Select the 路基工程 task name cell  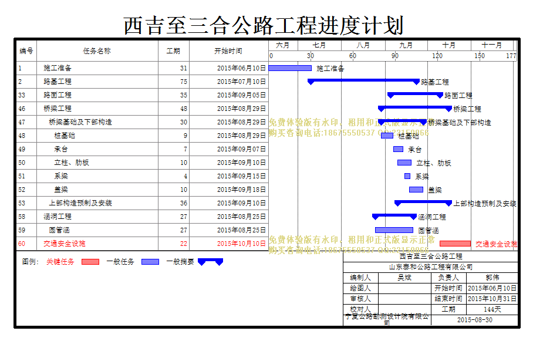(x=97, y=82)
